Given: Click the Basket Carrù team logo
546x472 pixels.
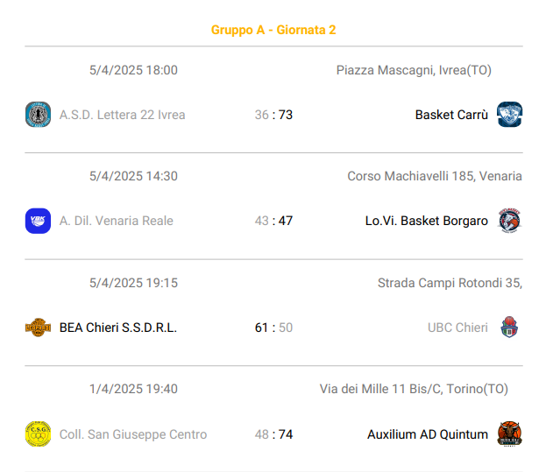Looking at the screenshot, I should (x=509, y=115).
